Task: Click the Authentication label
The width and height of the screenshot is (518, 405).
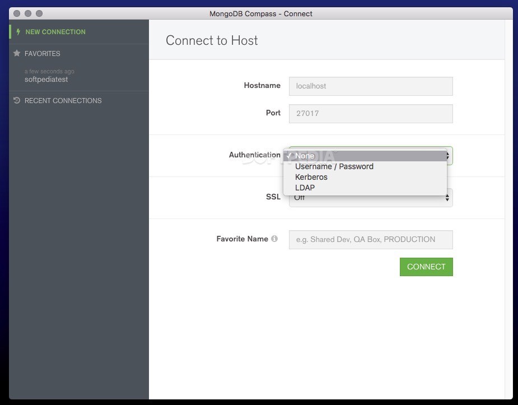Action: tap(254, 155)
